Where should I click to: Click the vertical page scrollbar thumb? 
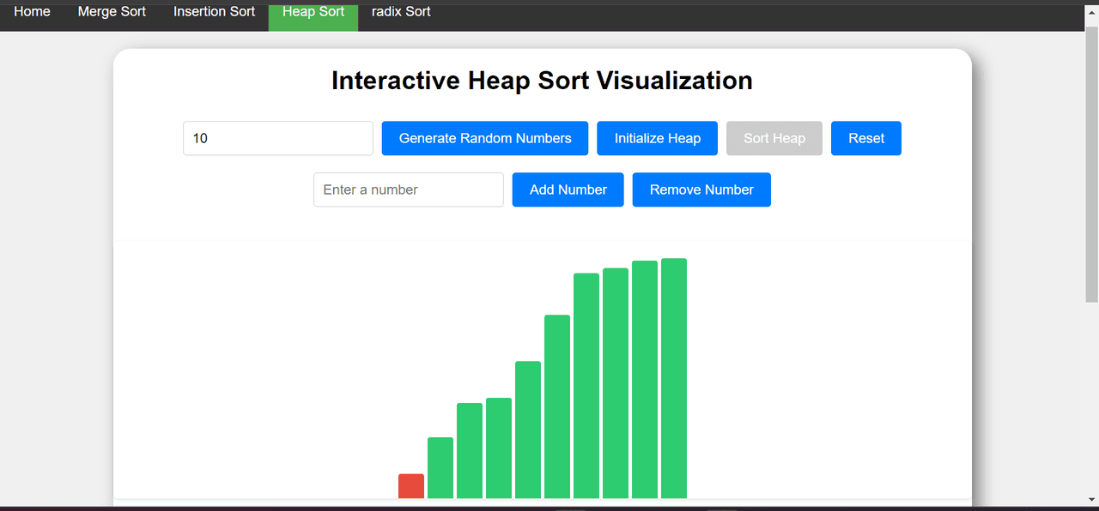(x=1091, y=163)
